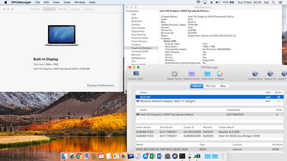Click the Framebuffer column header
The width and height of the screenshot is (287, 161).
click(x=233, y=110)
